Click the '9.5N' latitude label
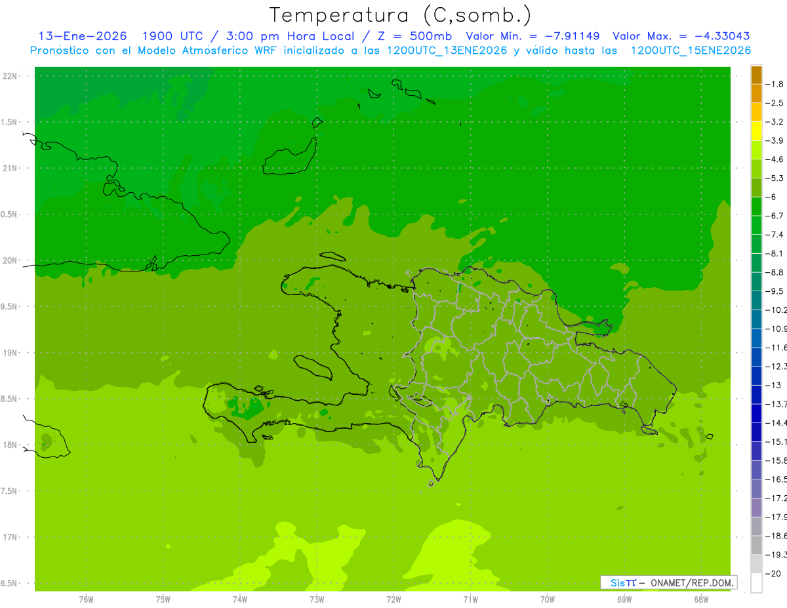The height and width of the screenshot is (608, 787). pos(9,306)
